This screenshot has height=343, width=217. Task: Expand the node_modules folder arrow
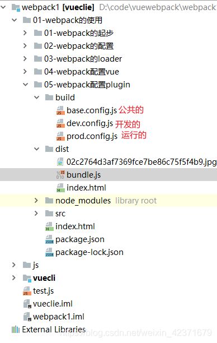(36, 201)
